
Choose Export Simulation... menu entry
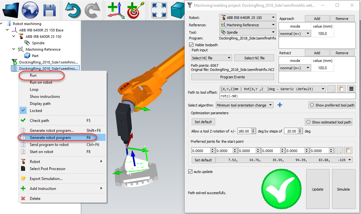[46, 178]
